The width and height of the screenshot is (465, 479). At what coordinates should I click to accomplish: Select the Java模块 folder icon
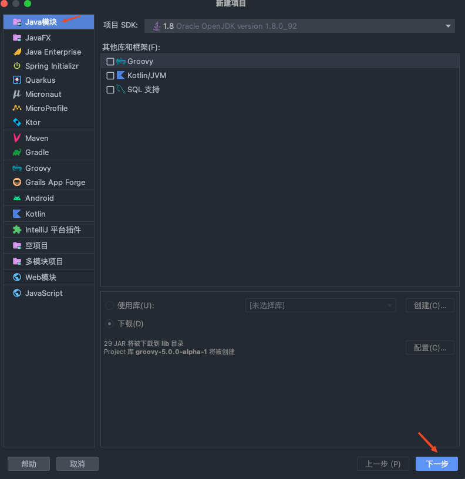coord(17,22)
